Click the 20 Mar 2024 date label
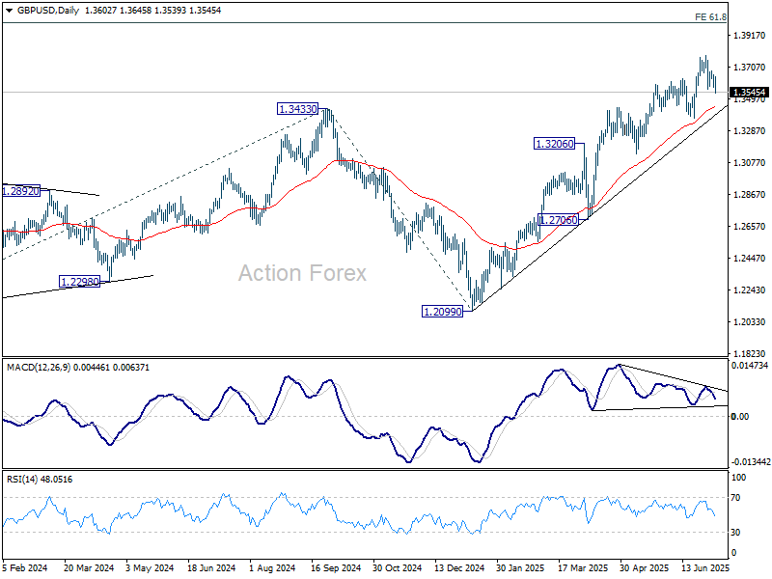 pos(89,567)
